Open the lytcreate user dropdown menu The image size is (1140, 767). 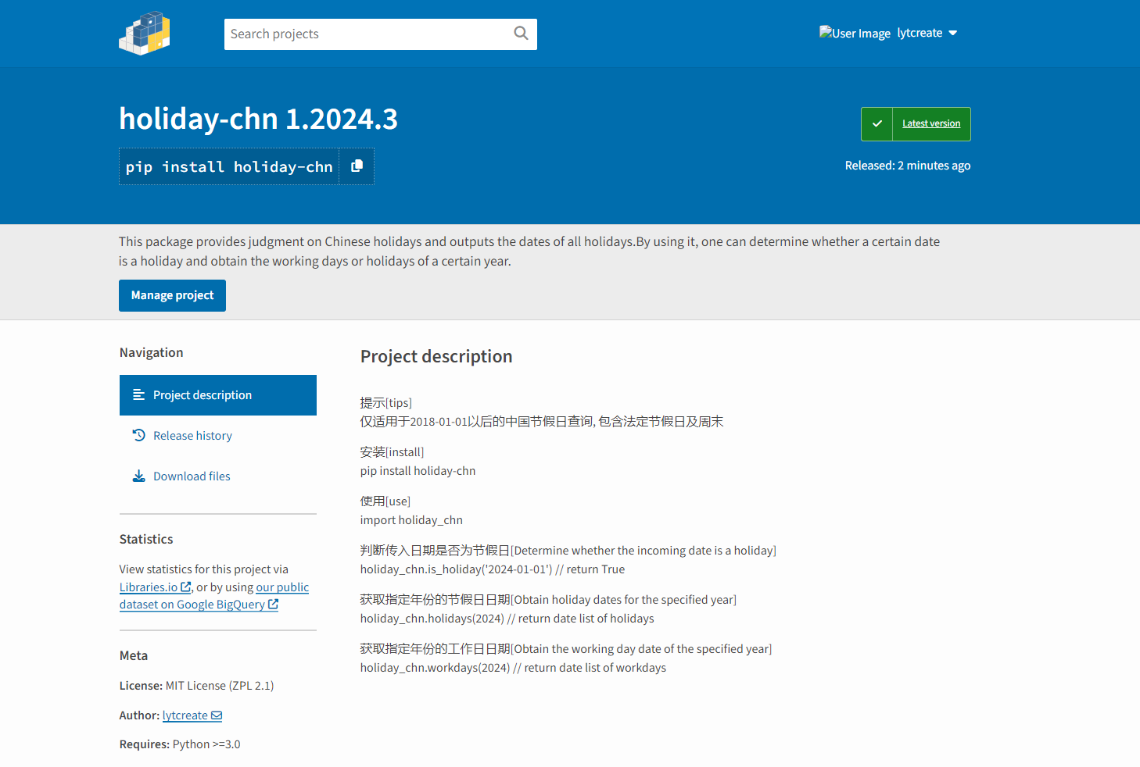tap(927, 33)
